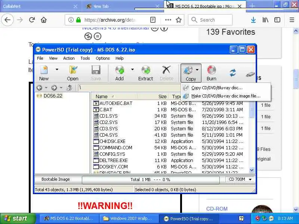Open the Action menu
The height and width of the screenshot is (224, 299).
coord(69,58)
